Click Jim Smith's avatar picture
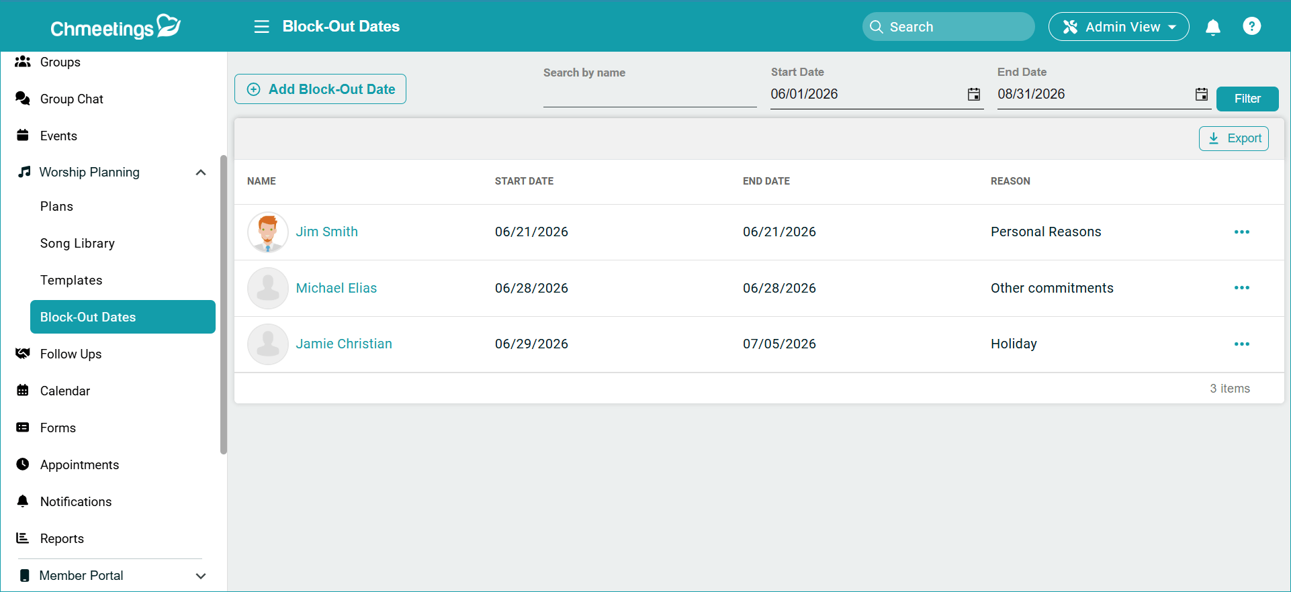Screen dimensions: 1291x592 [268, 232]
